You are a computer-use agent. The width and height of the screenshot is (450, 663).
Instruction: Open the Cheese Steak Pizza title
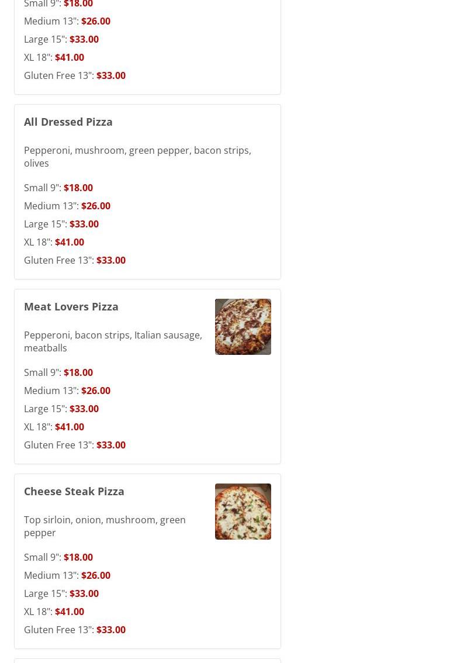(74, 491)
